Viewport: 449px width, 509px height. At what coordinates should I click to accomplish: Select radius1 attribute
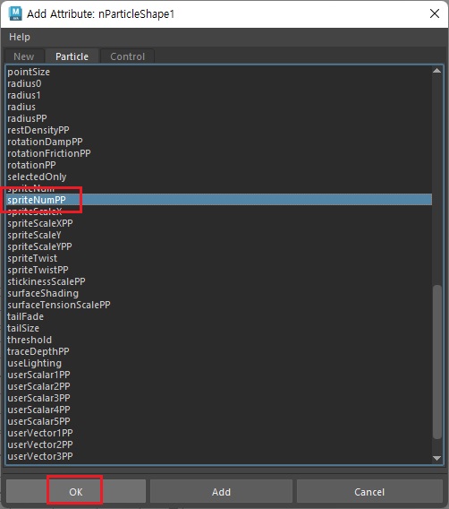coord(219,95)
